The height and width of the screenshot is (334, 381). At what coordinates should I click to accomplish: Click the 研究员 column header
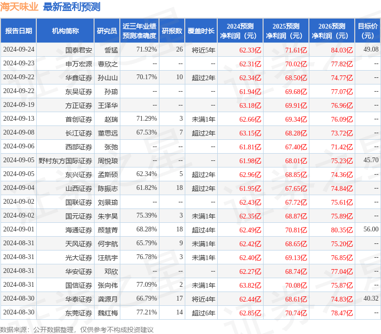click(x=107, y=31)
